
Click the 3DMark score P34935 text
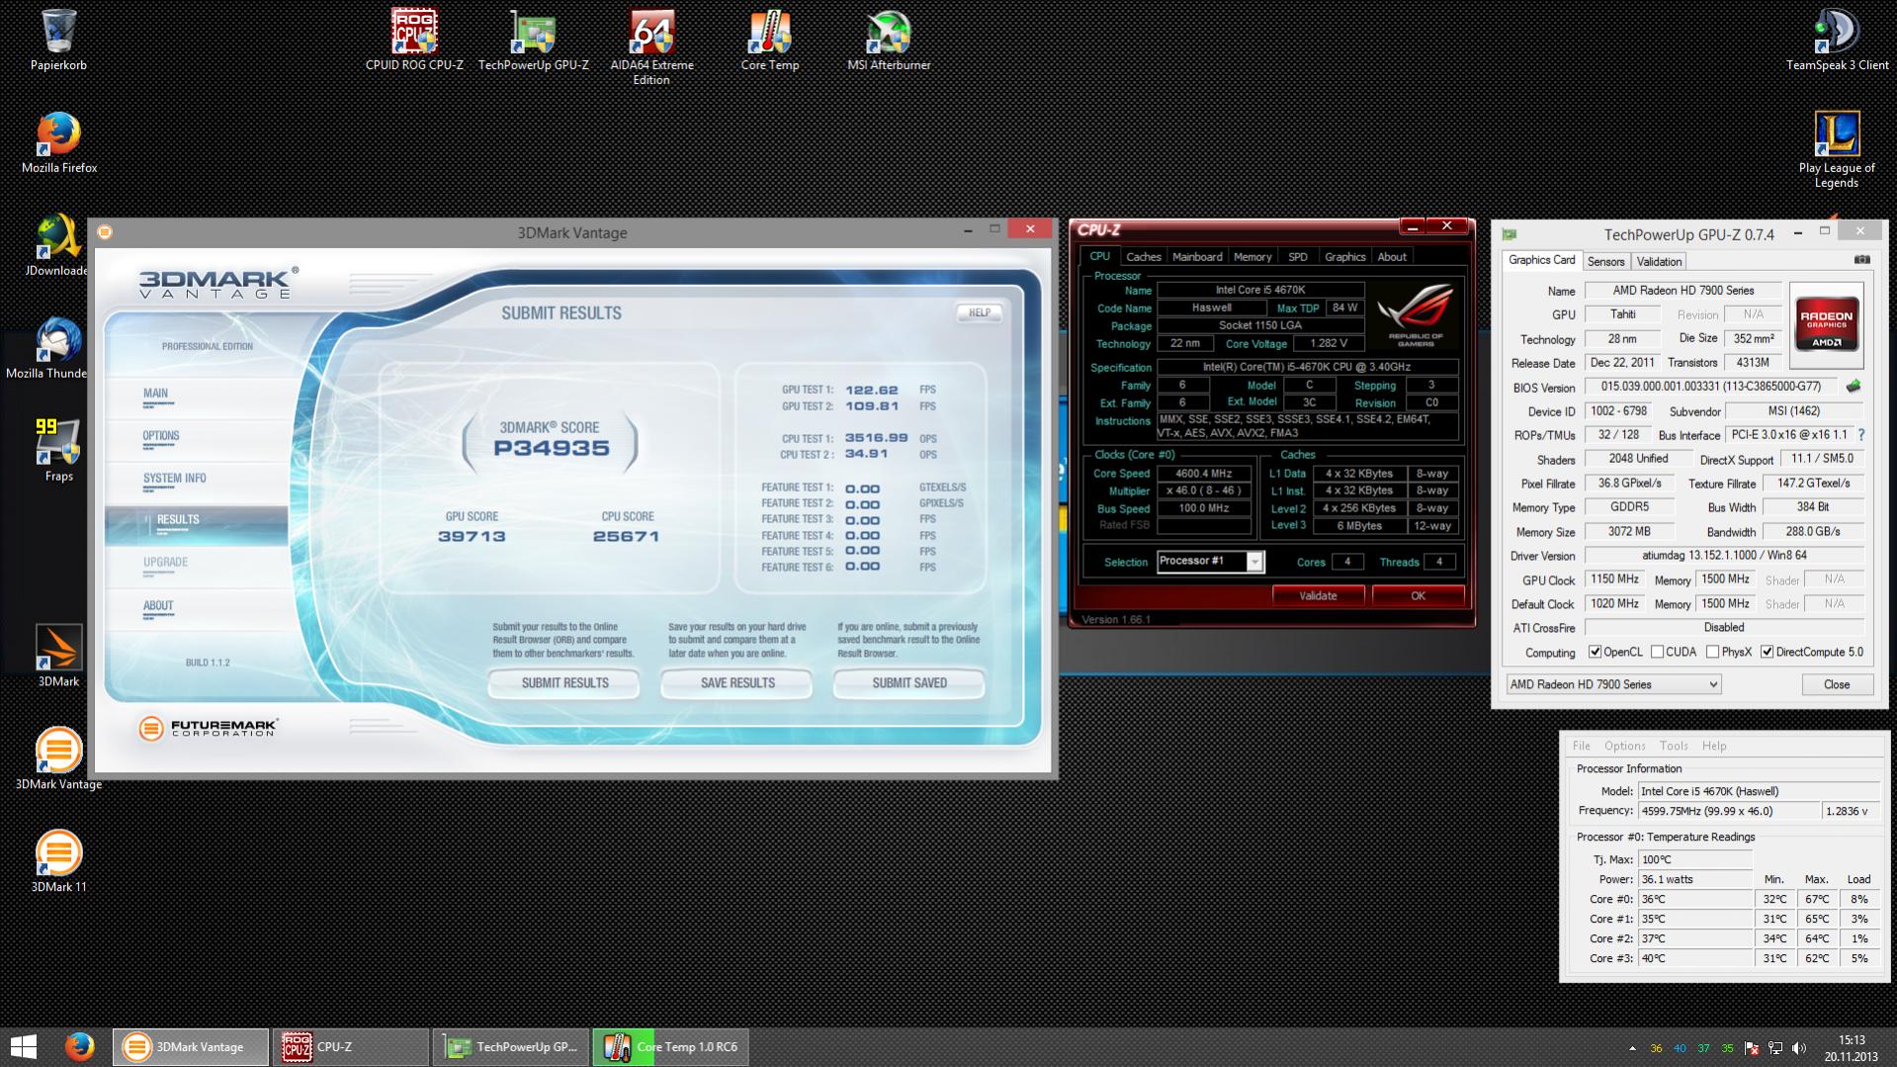pos(552,448)
